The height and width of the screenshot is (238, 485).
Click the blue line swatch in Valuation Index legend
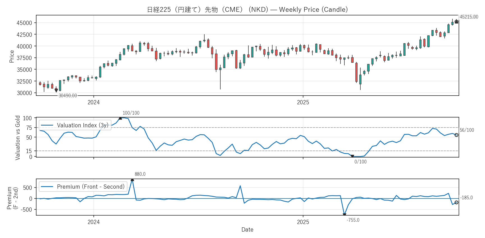coord(47,125)
